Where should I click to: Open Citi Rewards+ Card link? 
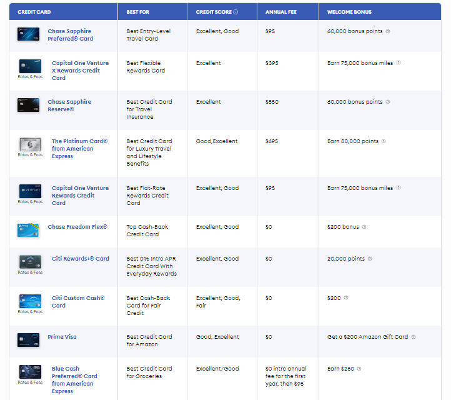coord(80,259)
